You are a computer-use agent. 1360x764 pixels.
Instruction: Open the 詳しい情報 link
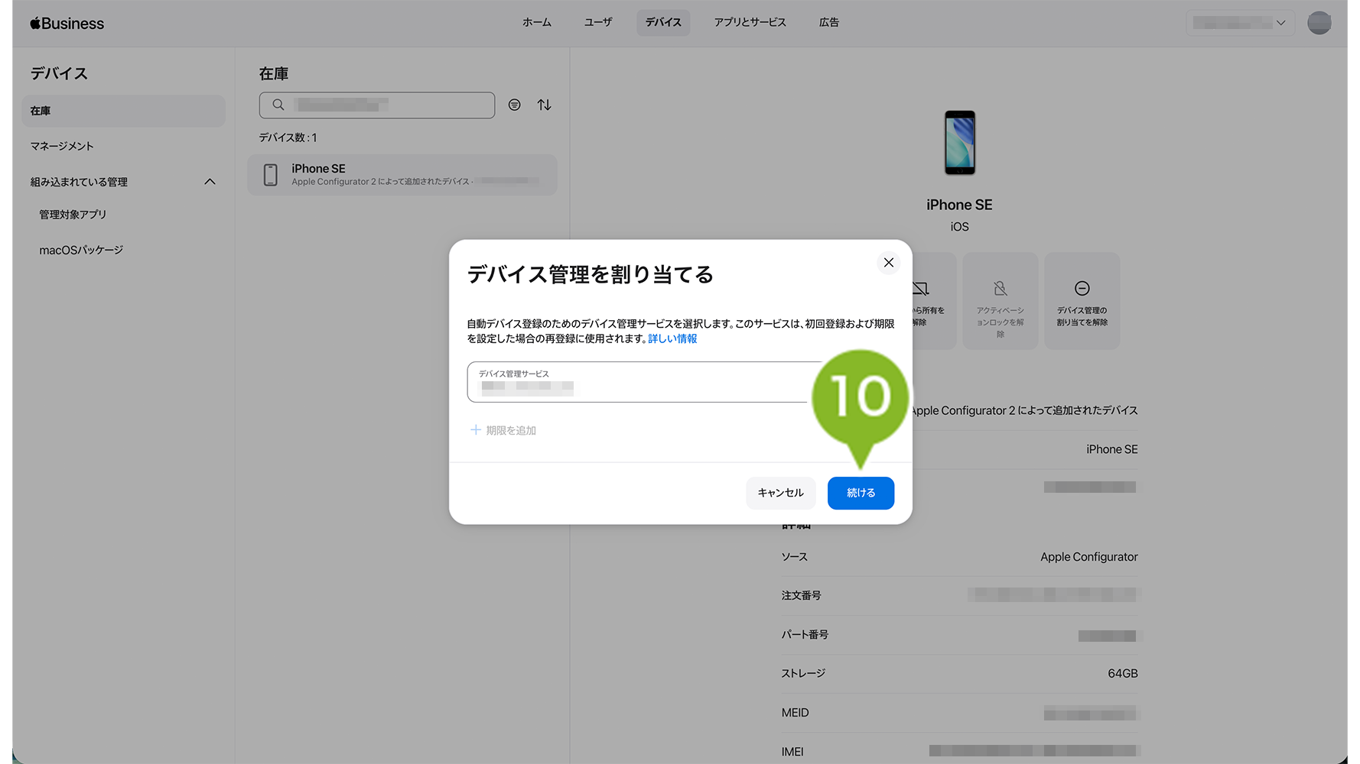672,338
